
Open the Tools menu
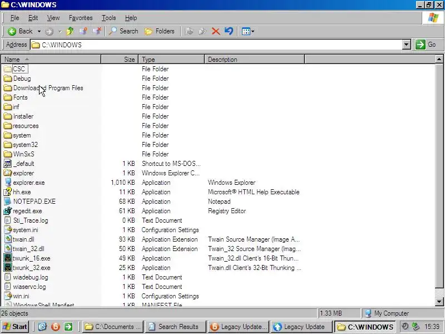(108, 18)
